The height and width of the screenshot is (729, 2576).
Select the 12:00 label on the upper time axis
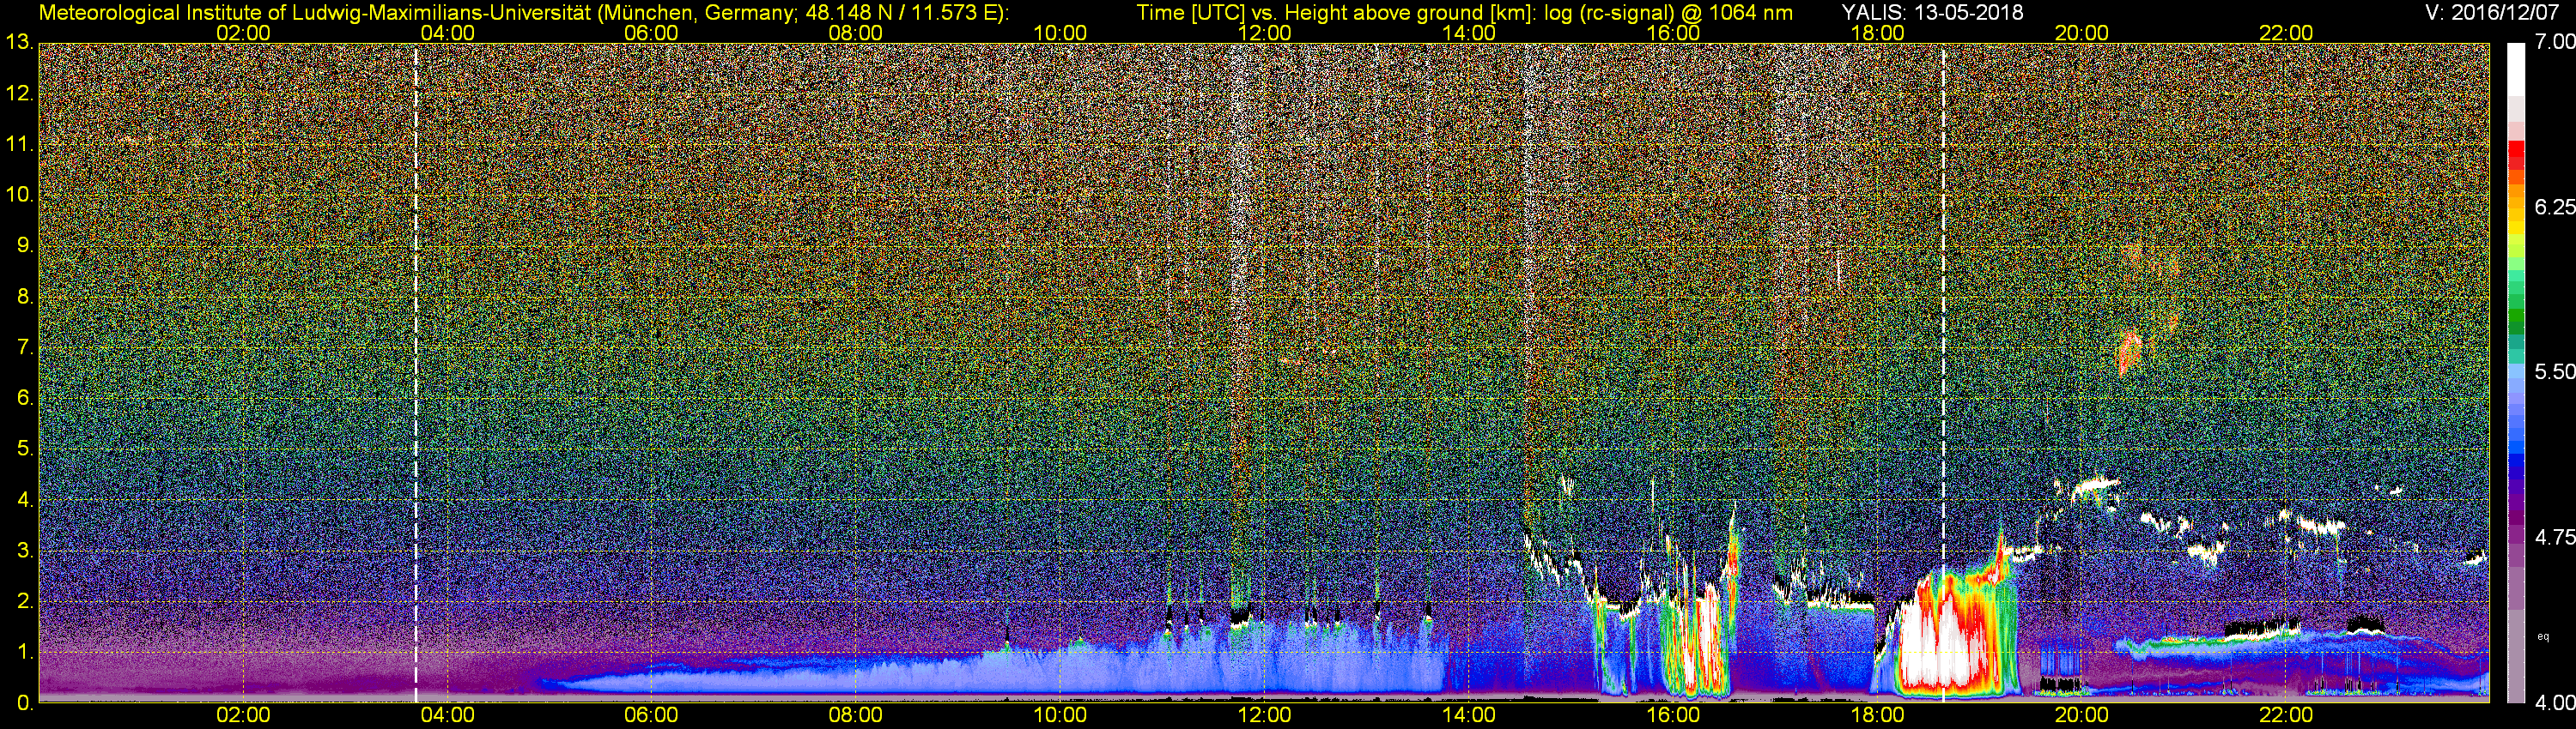pos(1264,33)
